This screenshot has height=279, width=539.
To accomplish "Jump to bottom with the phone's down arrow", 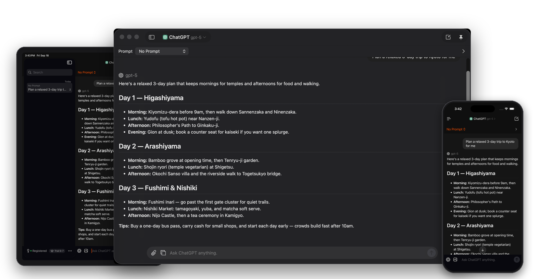I will pos(483,250).
